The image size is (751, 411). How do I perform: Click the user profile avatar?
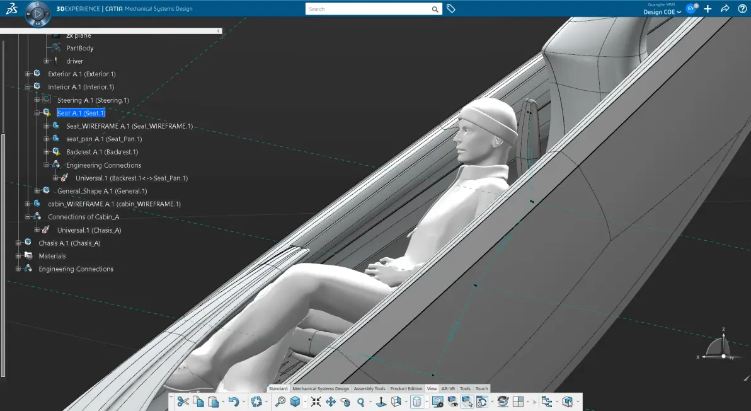[692, 8]
